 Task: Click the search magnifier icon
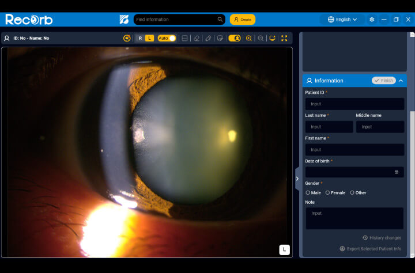220,20
